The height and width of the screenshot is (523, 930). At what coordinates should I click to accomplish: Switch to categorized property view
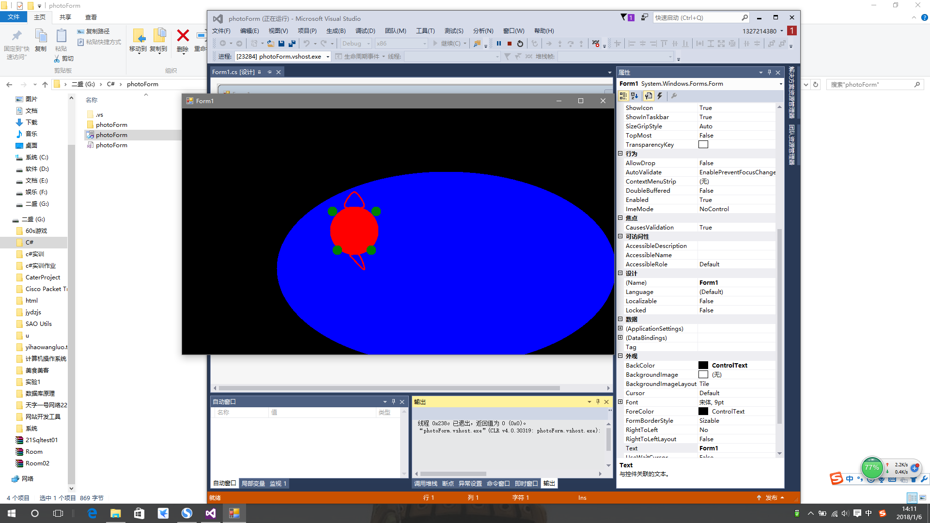pos(623,96)
